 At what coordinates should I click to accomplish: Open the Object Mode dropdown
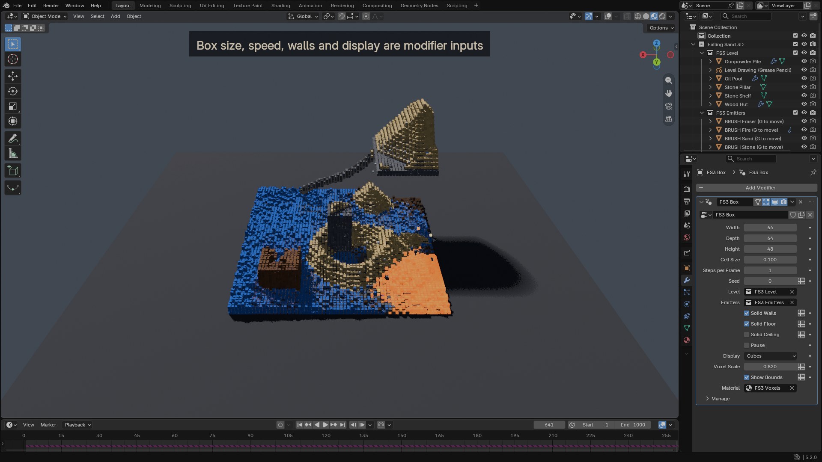45,16
